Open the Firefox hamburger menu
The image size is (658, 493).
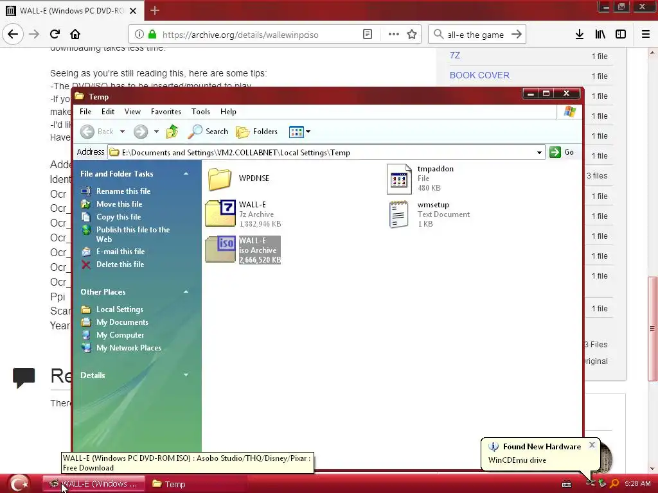tap(646, 35)
